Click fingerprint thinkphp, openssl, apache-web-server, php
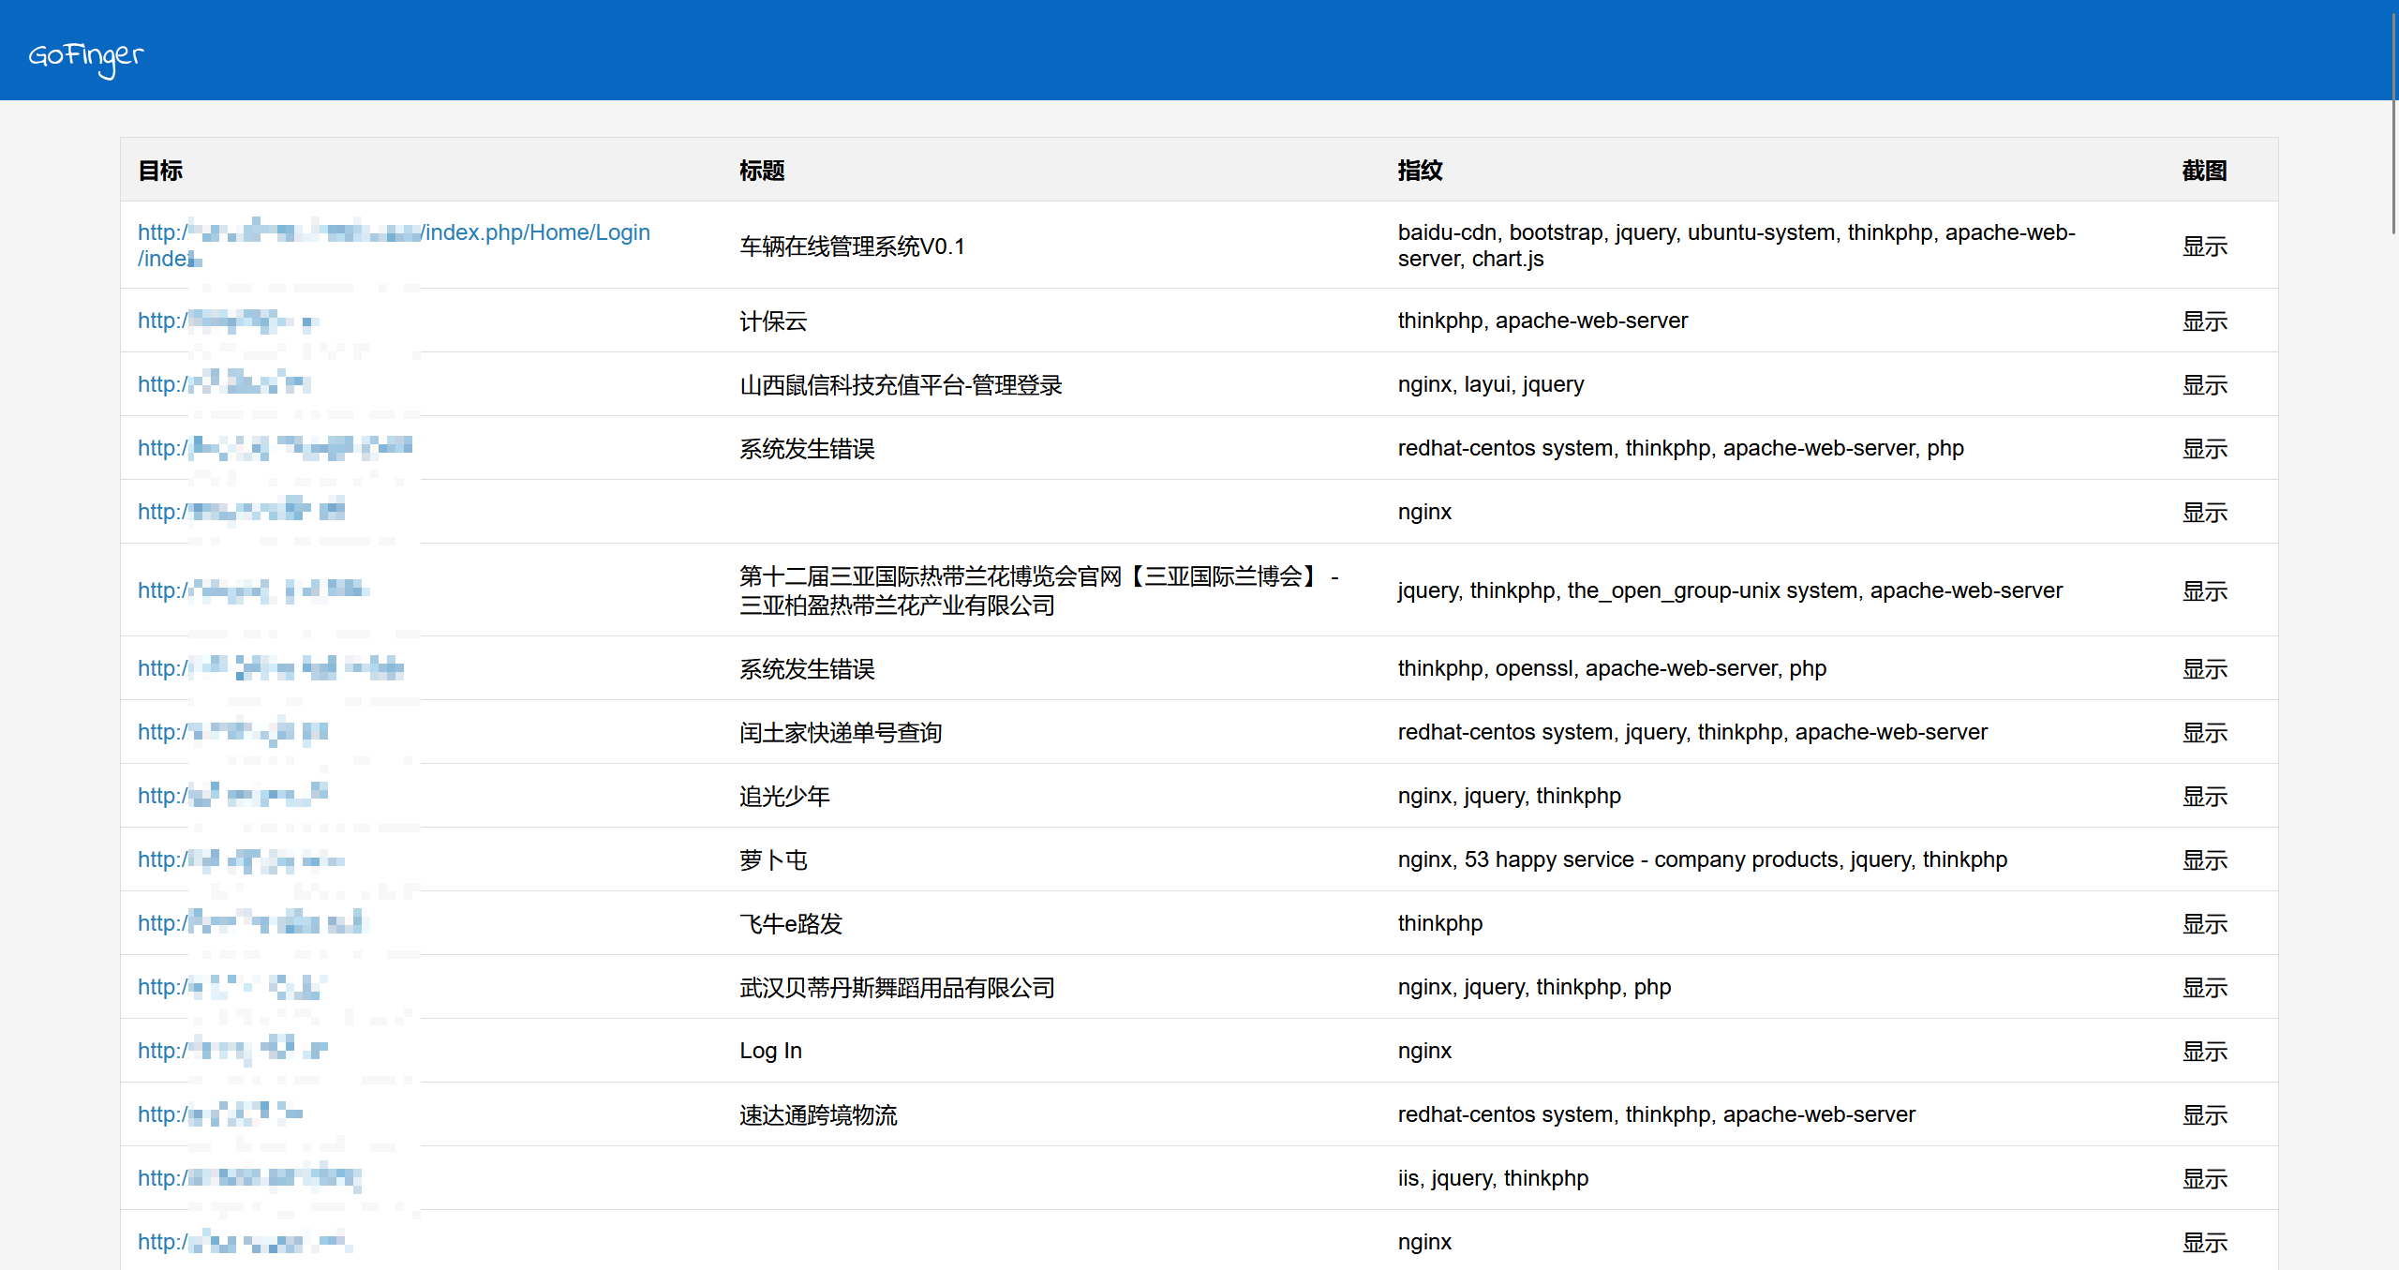The width and height of the screenshot is (2399, 1270). tap(1612, 668)
